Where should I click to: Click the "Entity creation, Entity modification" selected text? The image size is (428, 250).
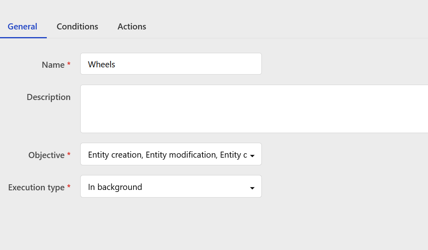(x=152, y=155)
